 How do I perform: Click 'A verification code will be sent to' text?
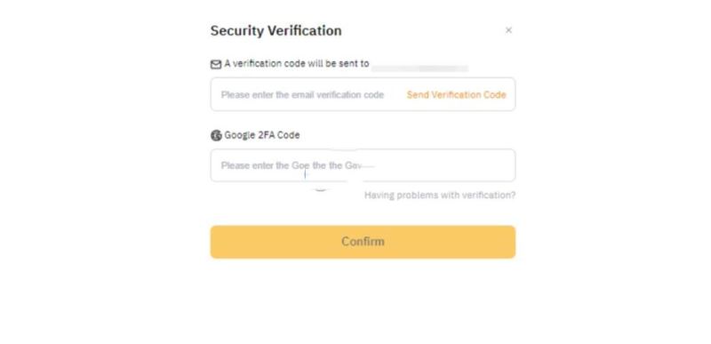click(x=297, y=63)
